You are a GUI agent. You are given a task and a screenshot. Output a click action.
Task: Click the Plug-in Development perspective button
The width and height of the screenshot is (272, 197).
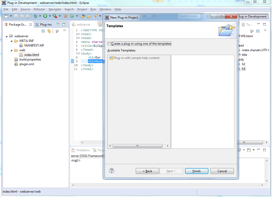(x=253, y=17)
